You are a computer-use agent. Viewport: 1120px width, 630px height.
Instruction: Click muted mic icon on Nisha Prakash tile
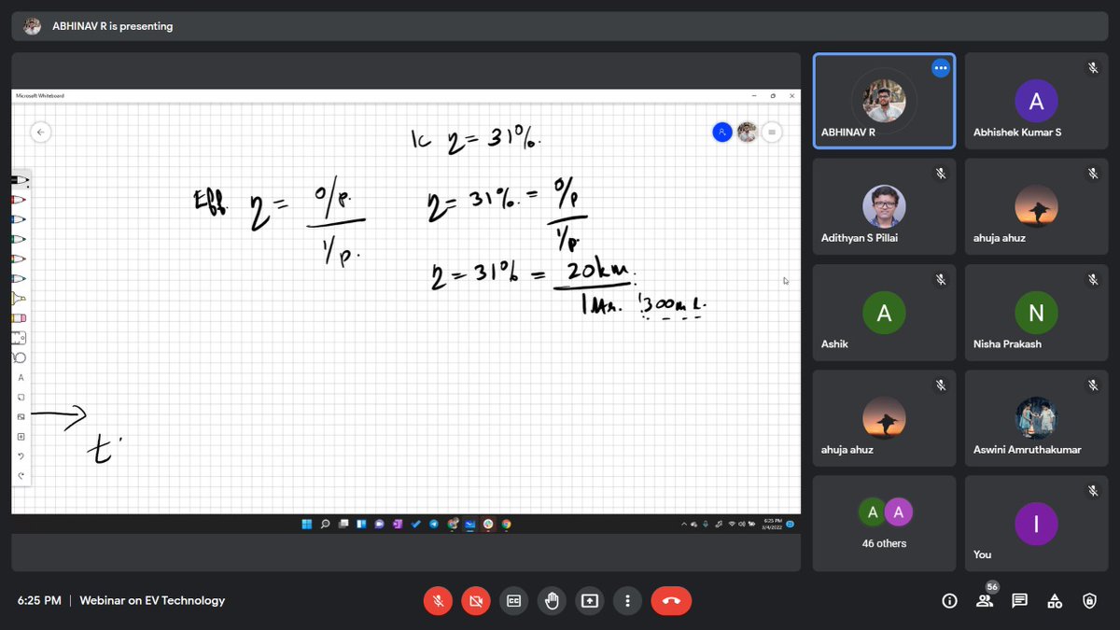click(1093, 279)
